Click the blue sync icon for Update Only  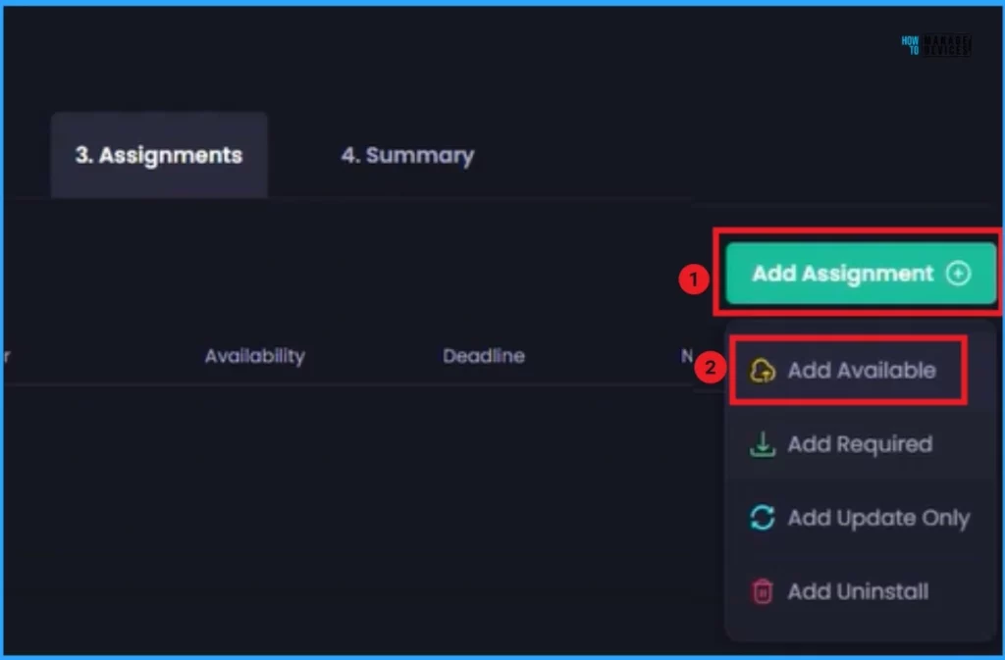763,518
